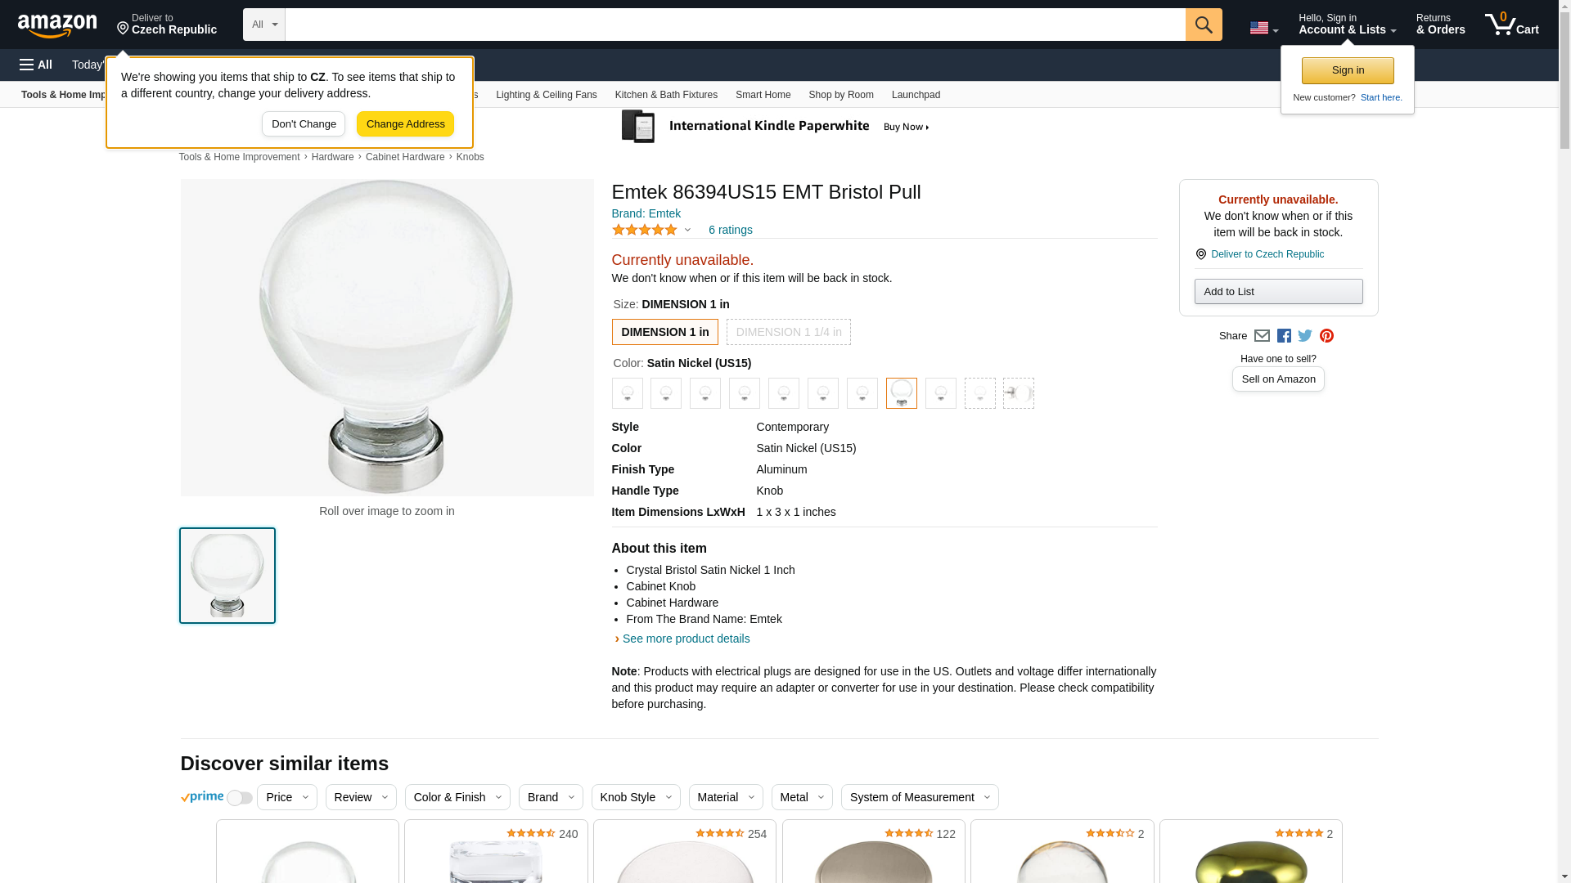This screenshot has height=883, width=1571.
Task: Expand the Price filter dropdown
Action: 286,797
